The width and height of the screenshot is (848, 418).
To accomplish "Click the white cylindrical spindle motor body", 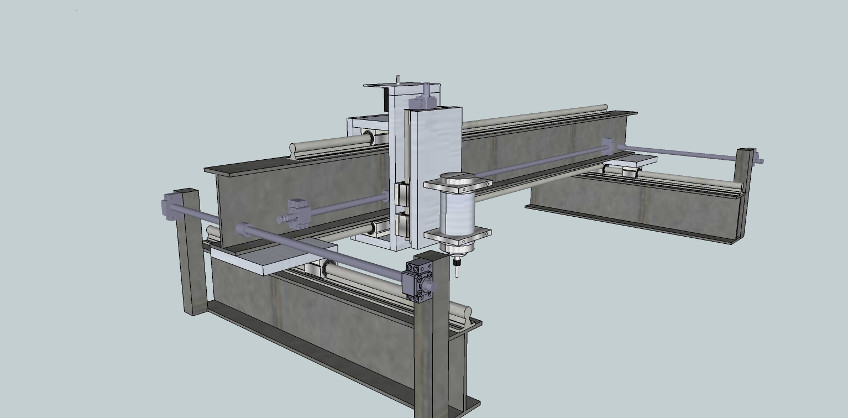I will [x=458, y=211].
